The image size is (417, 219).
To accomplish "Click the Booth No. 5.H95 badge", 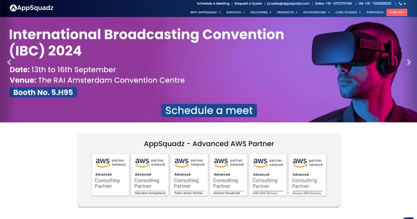I will (43, 92).
